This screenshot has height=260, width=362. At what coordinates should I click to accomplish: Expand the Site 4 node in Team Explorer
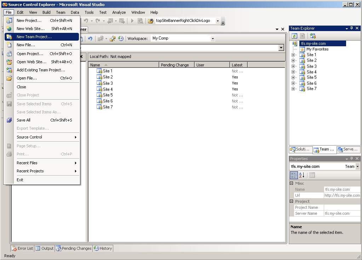pyautogui.click(x=293, y=72)
